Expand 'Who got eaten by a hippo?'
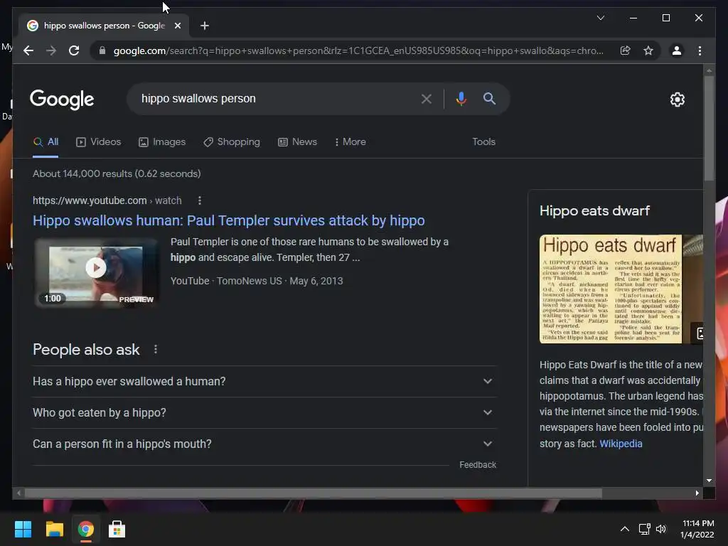This screenshot has height=546, width=728. [264, 413]
